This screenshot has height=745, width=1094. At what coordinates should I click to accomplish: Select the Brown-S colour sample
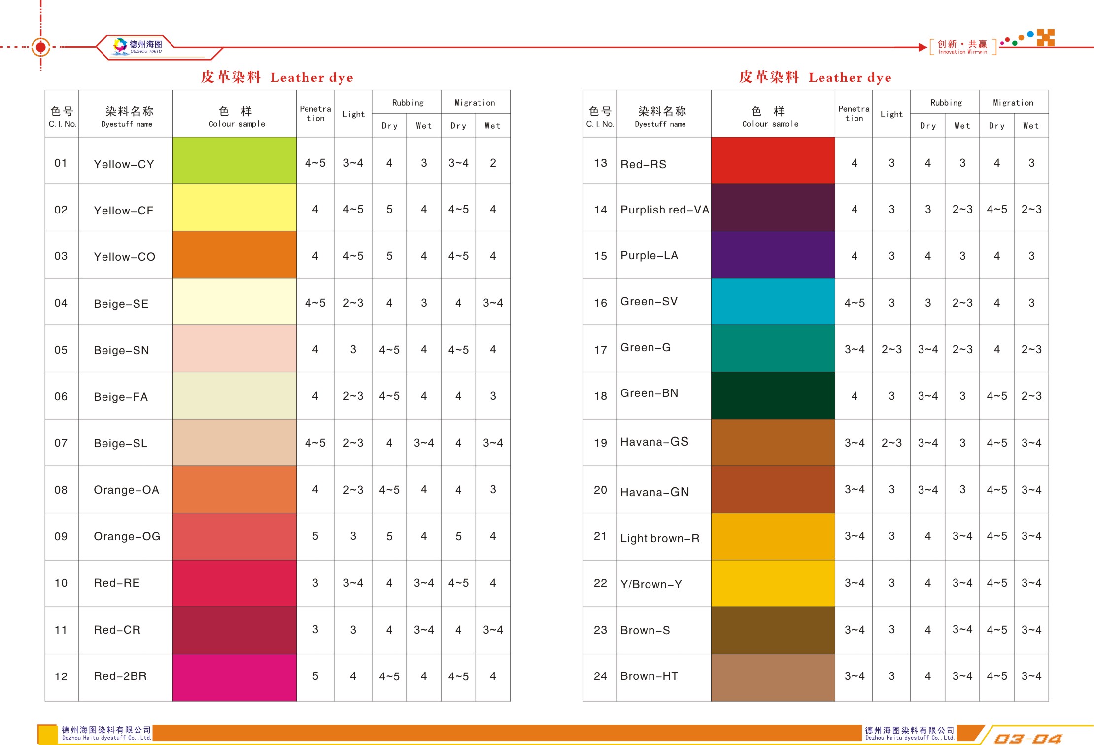click(773, 630)
